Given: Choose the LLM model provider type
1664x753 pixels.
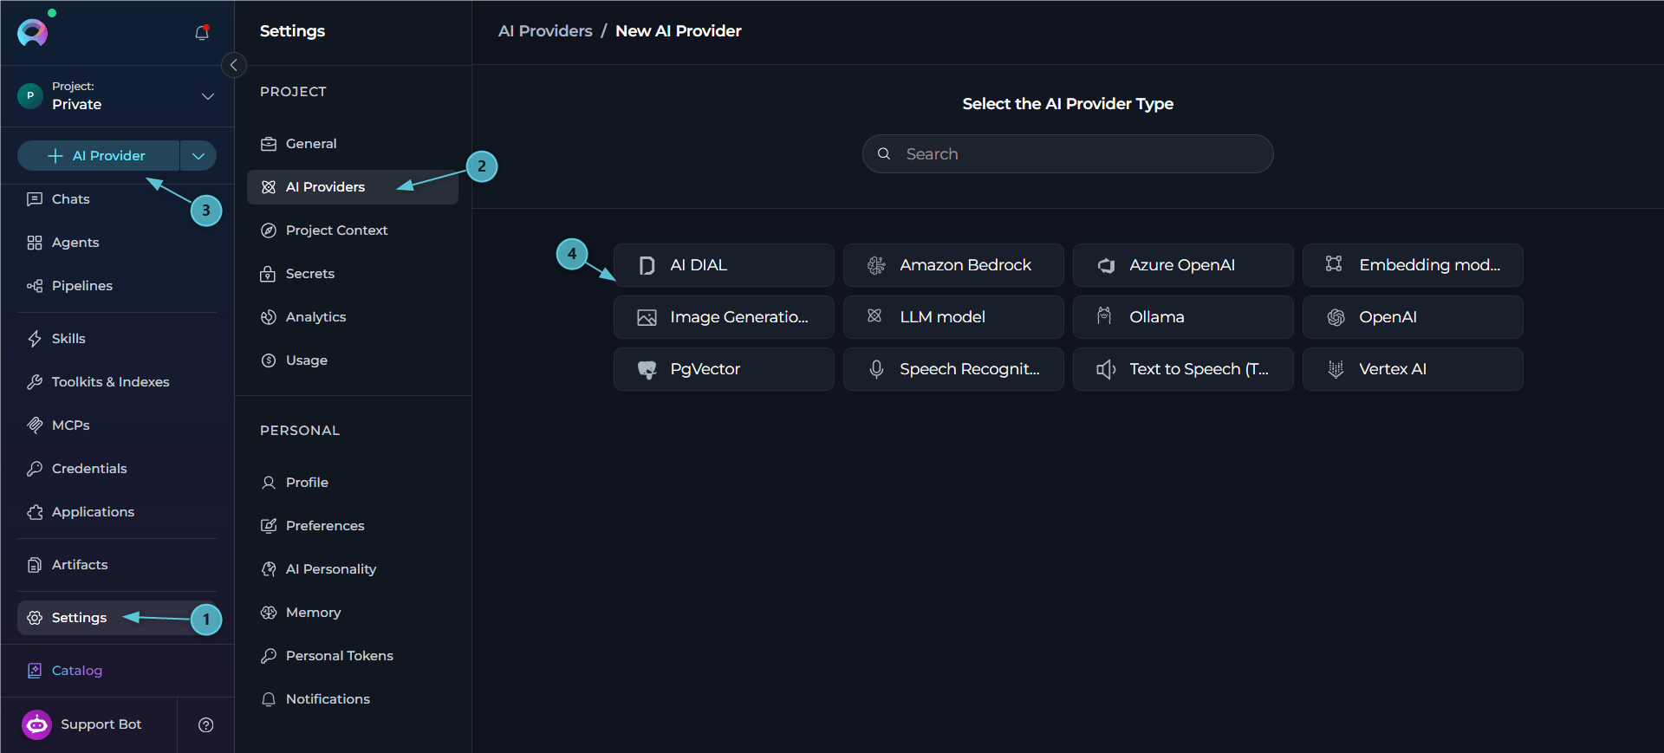Looking at the screenshot, I should (953, 317).
